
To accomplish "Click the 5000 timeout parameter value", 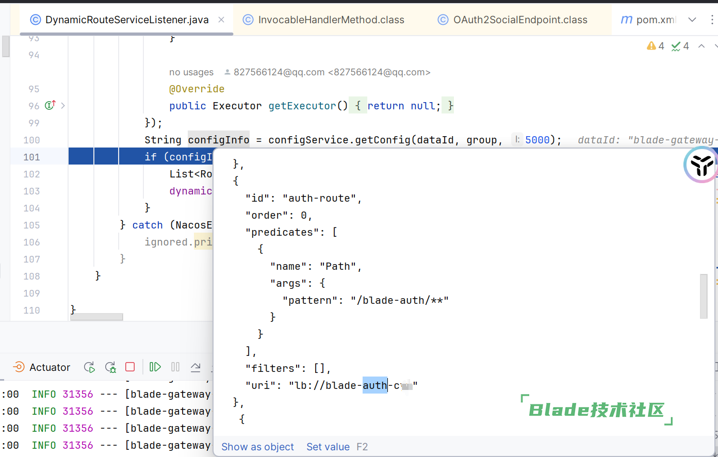I will tap(537, 140).
